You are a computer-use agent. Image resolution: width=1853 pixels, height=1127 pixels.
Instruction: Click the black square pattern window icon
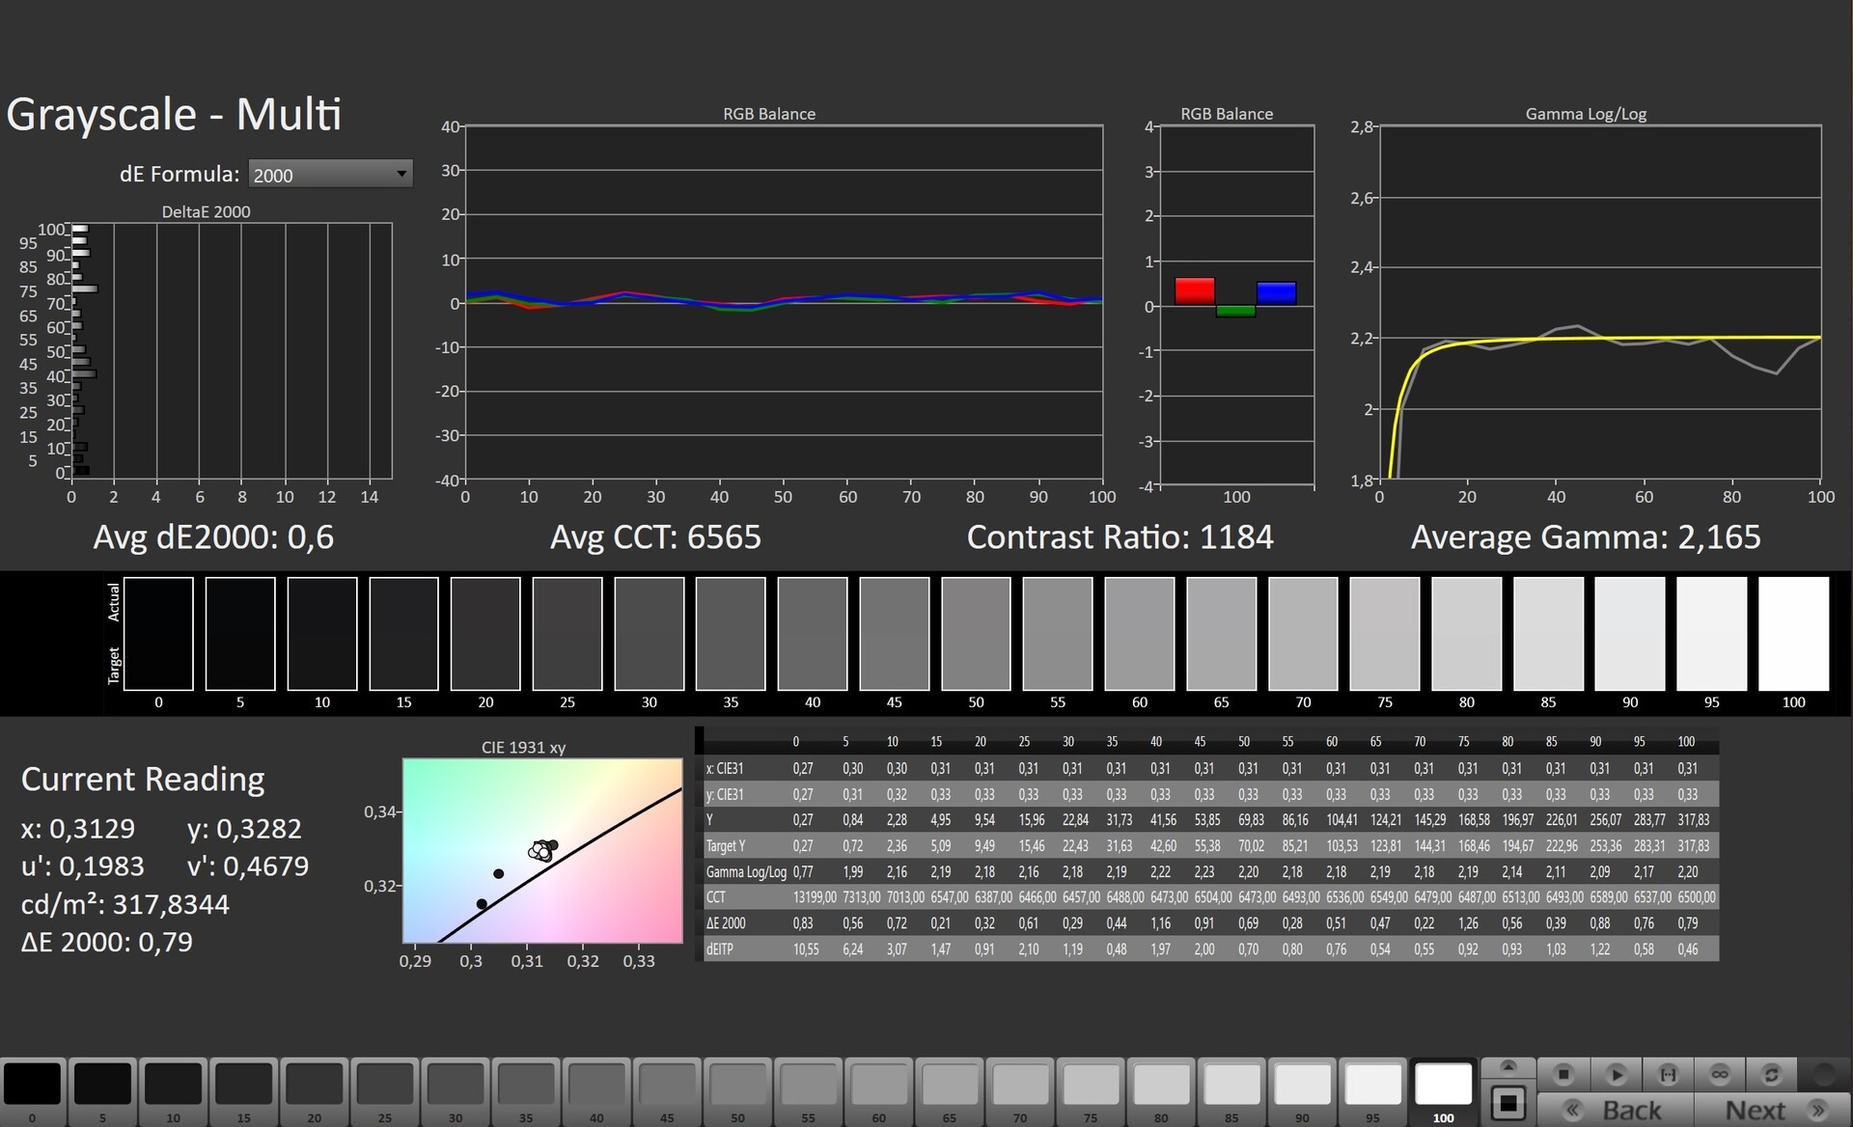click(1507, 1102)
